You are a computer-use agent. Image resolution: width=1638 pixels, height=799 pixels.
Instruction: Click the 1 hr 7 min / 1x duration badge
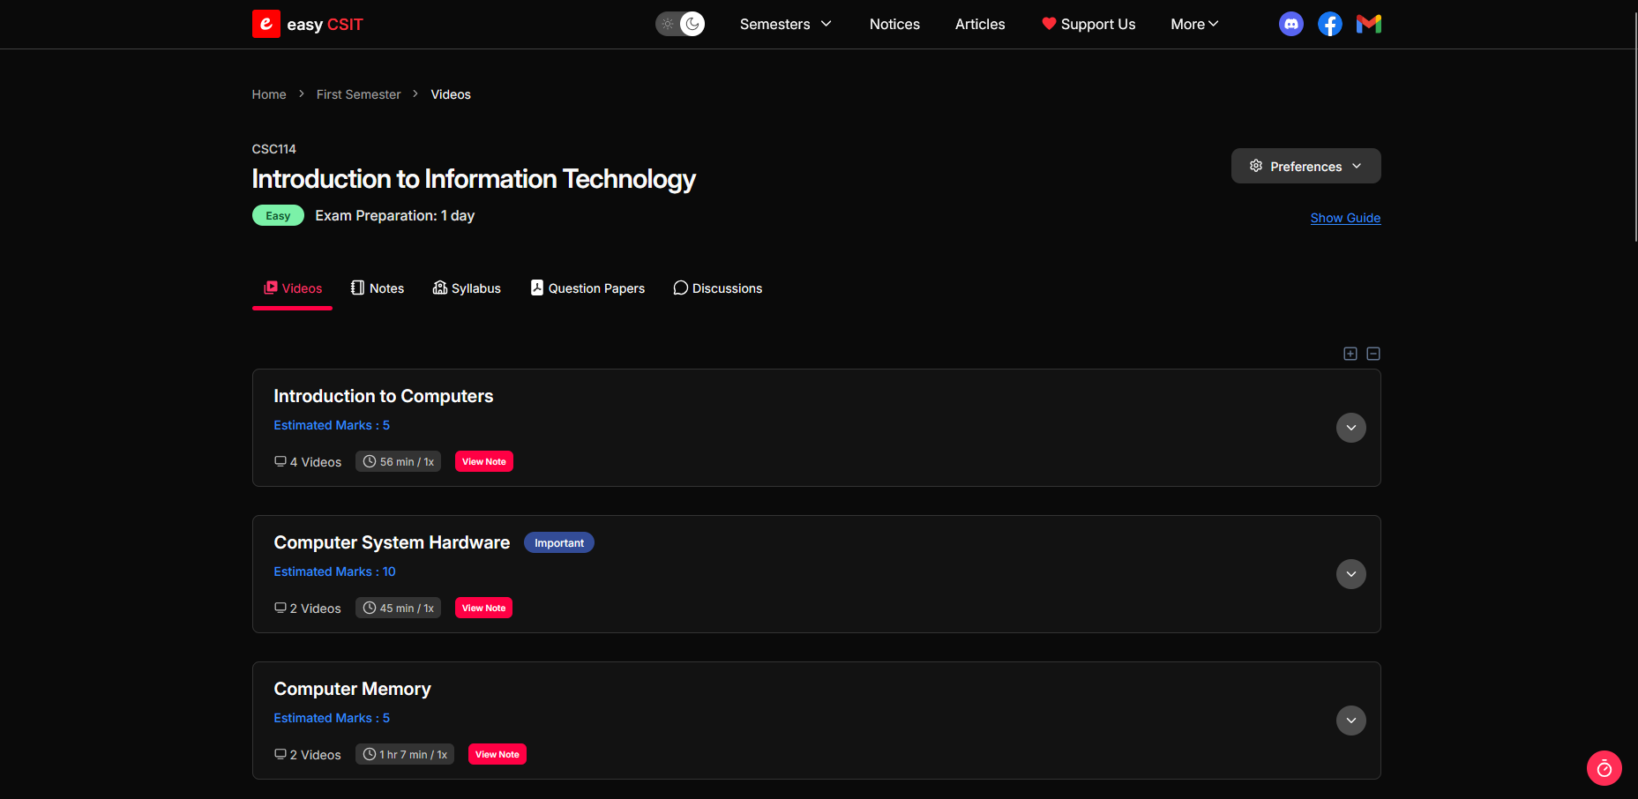[x=405, y=754]
